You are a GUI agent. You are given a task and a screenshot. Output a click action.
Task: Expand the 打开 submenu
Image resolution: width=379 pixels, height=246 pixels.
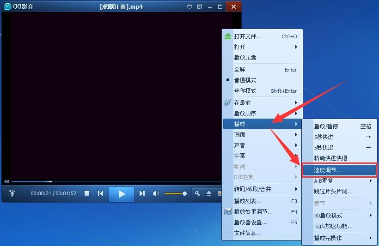tap(262, 47)
